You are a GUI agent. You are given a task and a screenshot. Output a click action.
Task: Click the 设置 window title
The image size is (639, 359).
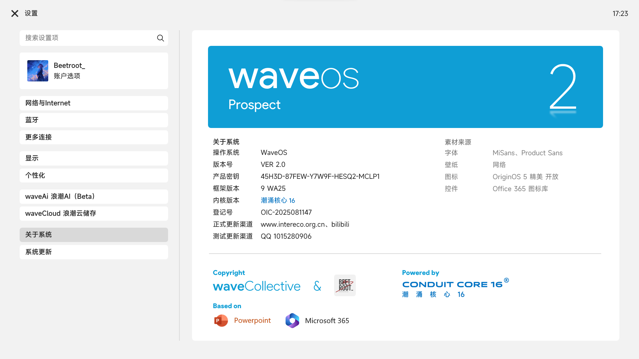click(31, 13)
